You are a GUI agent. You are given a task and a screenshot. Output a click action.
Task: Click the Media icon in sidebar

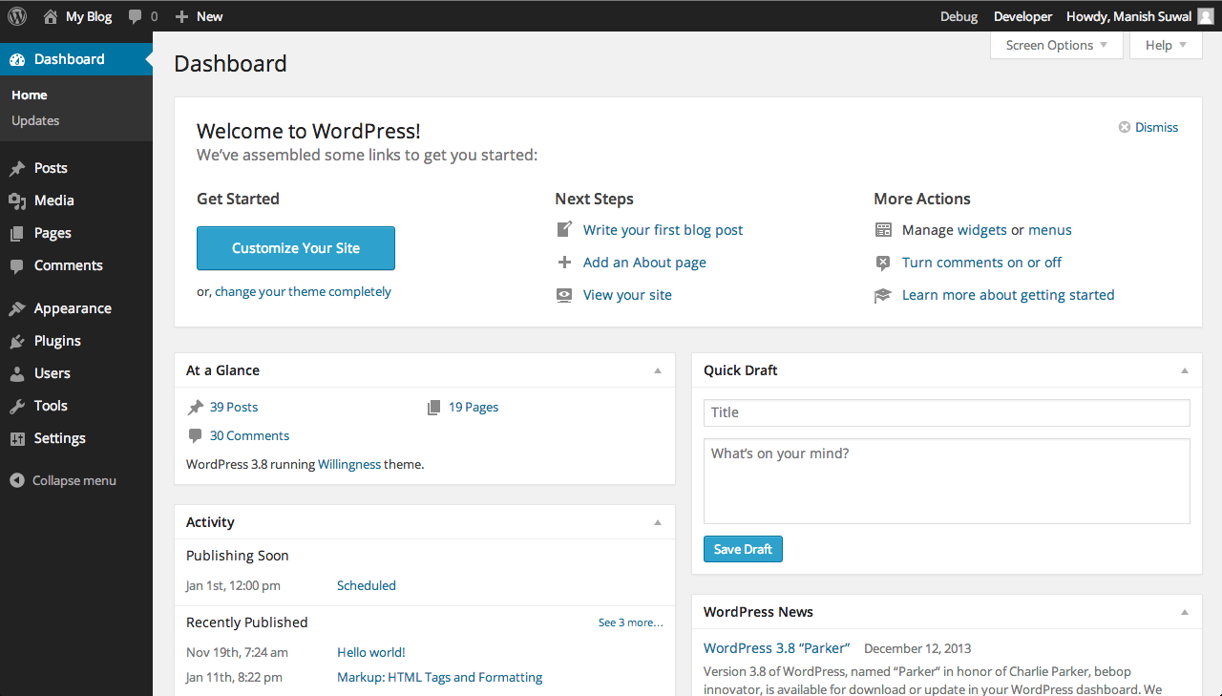(x=17, y=200)
